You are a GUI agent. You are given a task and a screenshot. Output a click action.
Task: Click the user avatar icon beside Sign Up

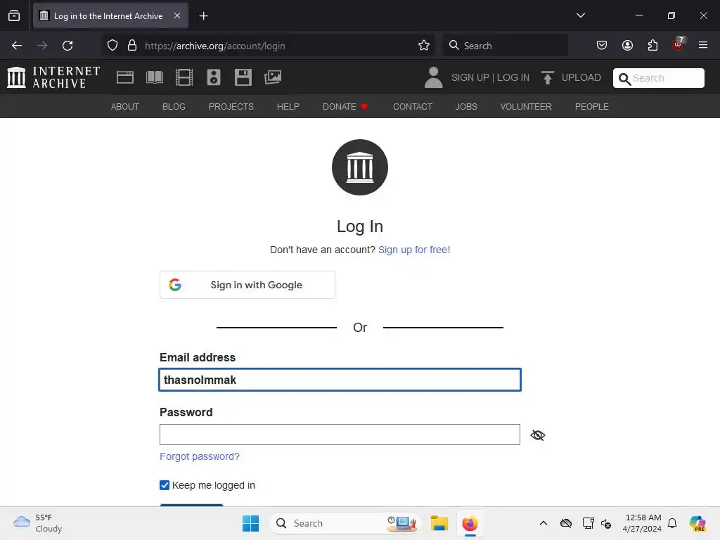433,77
